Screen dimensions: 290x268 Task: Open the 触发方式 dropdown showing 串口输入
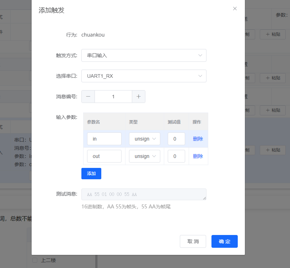tap(144, 55)
